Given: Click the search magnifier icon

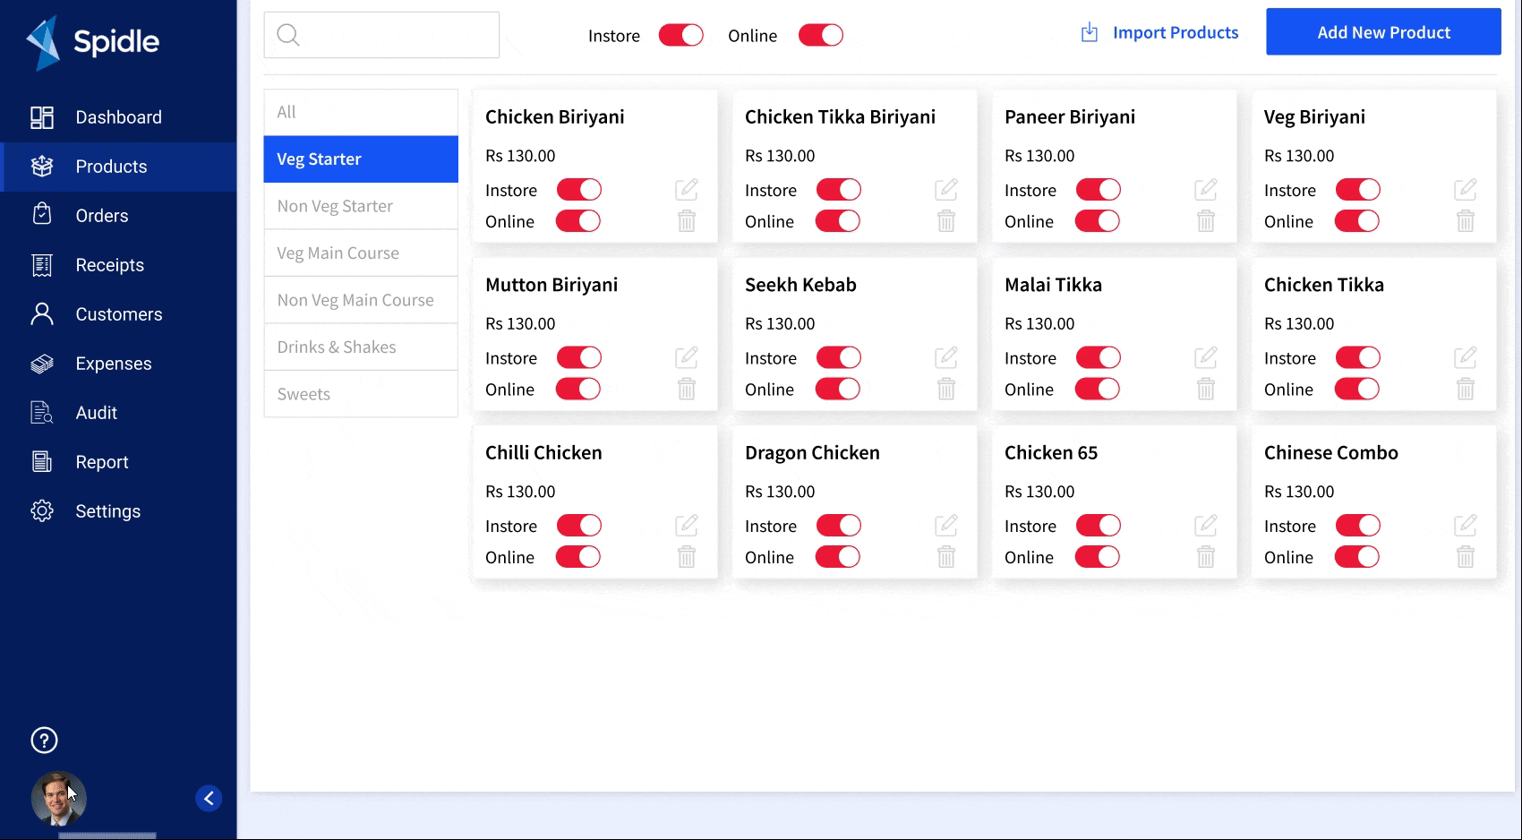Looking at the screenshot, I should pos(288,35).
